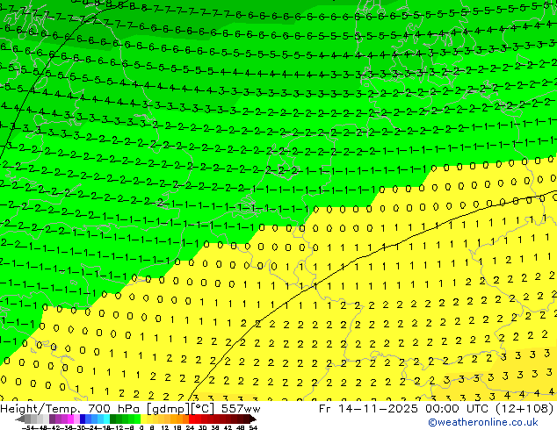Click the magenta legend segment near the -36 label
Screen dimensions: 557x430
point(70,419)
